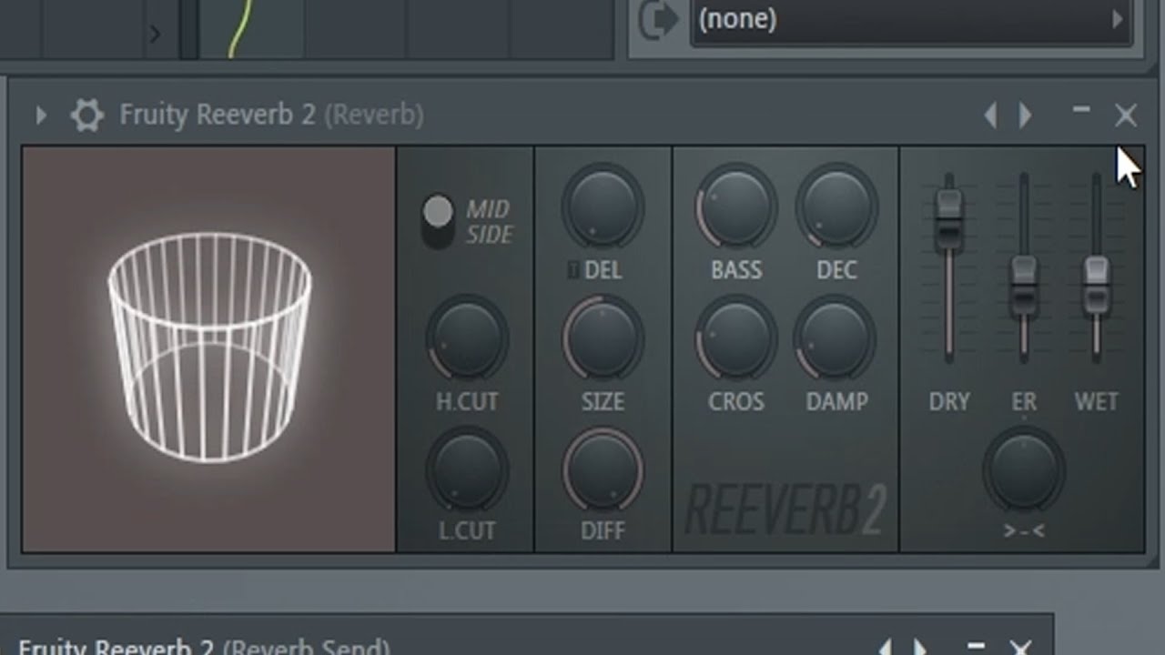Click the L.CUT low cut knob

pos(467,469)
